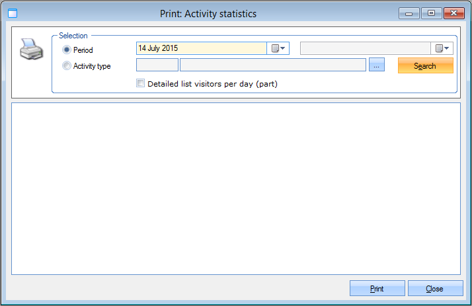Click the printer icon in the Selection area
The width and height of the screenshot is (472, 306).
pos(32,49)
